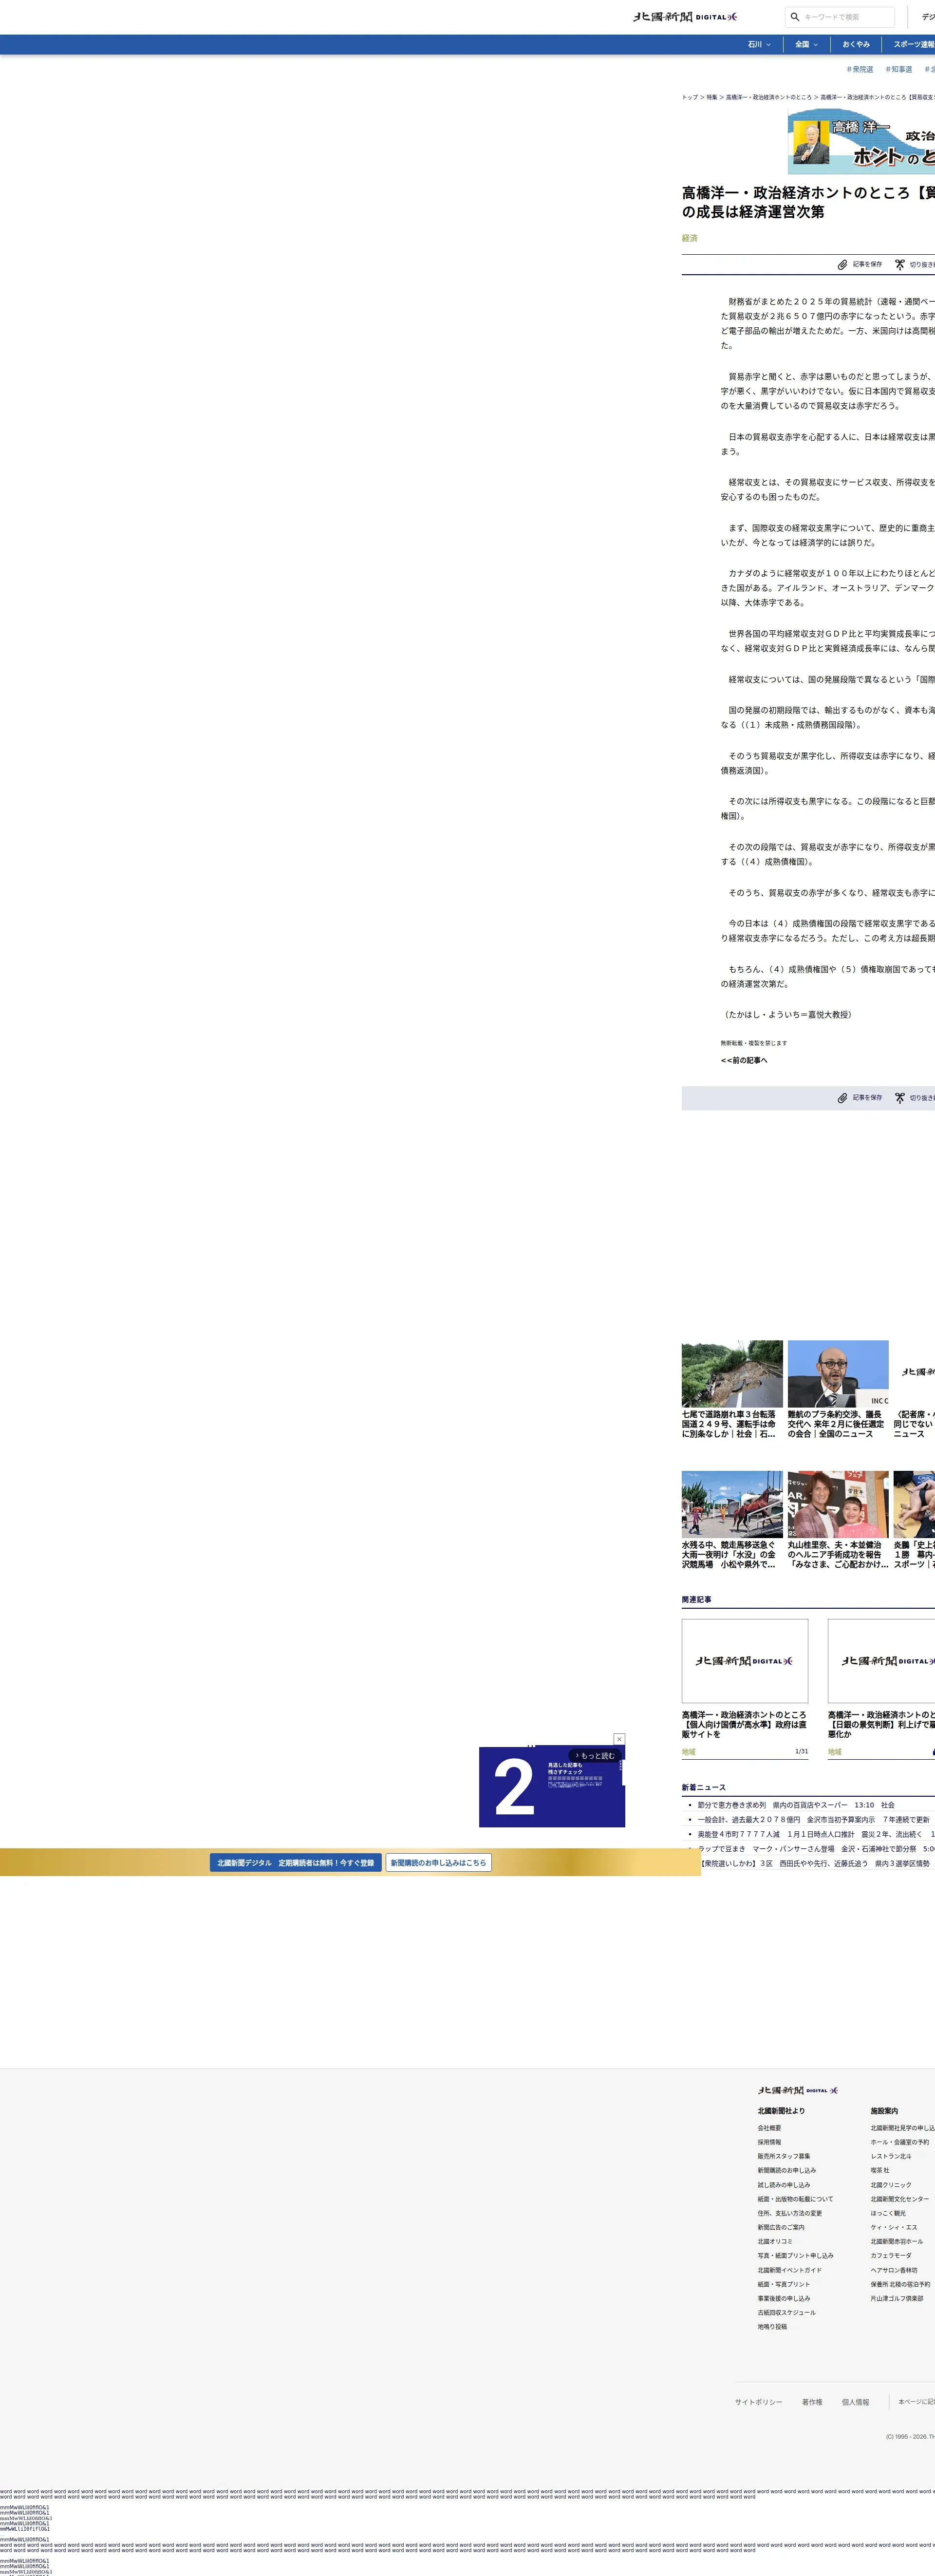Viewport: 935px width, 2576px height.
Task: Open the スポーツ速報 menu item
Action: coord(913,45)
